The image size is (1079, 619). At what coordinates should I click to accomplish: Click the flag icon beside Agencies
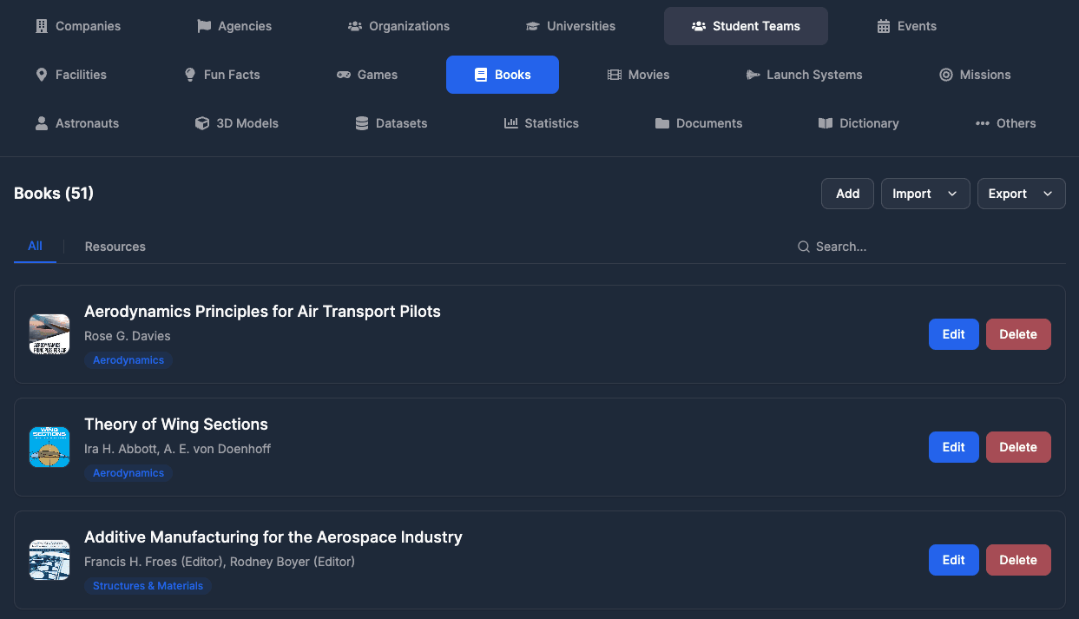(x=204, y=26)
